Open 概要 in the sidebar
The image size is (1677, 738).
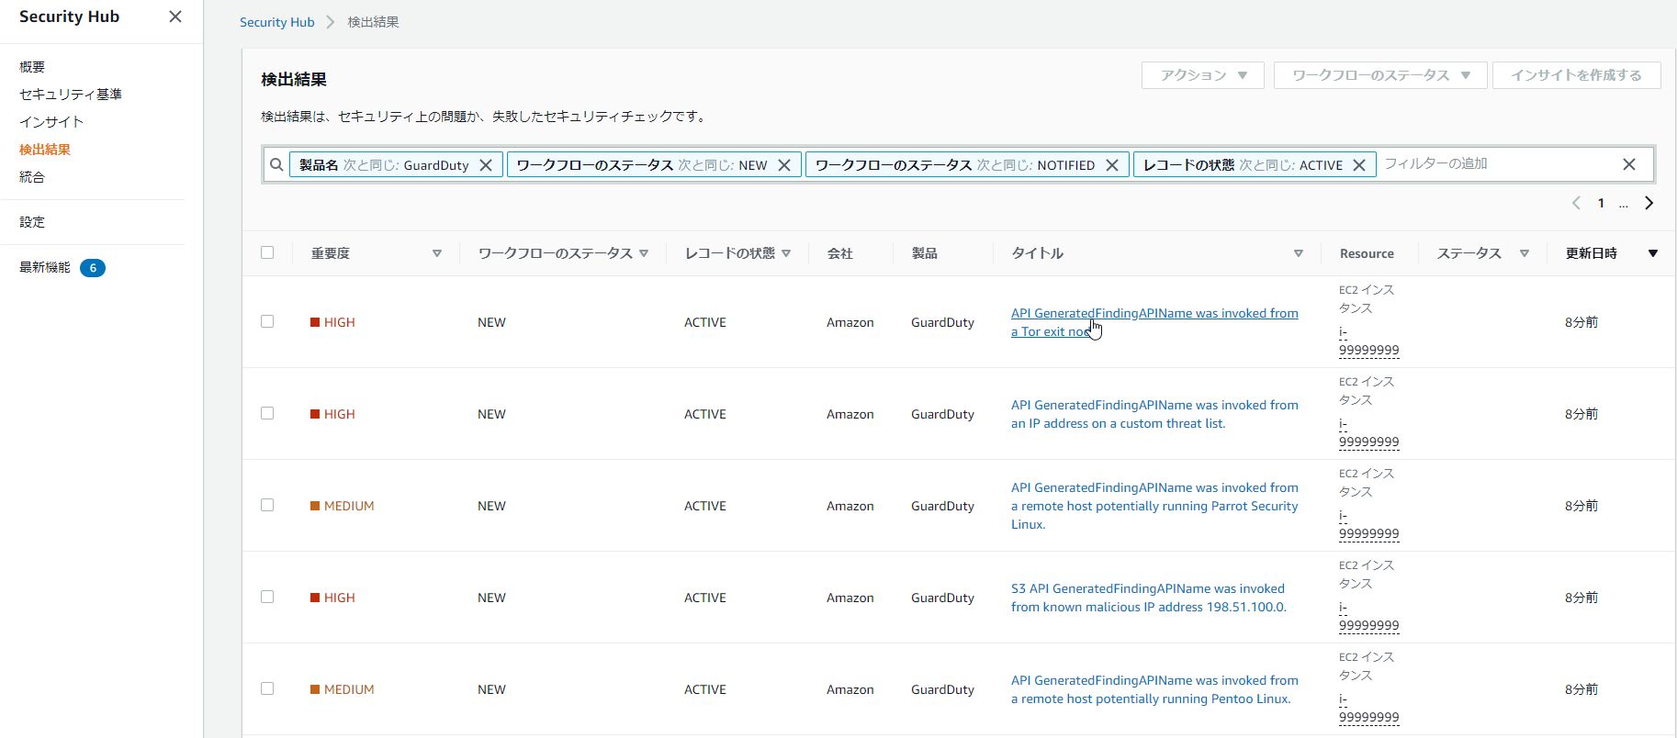click(x=32, y=67)
